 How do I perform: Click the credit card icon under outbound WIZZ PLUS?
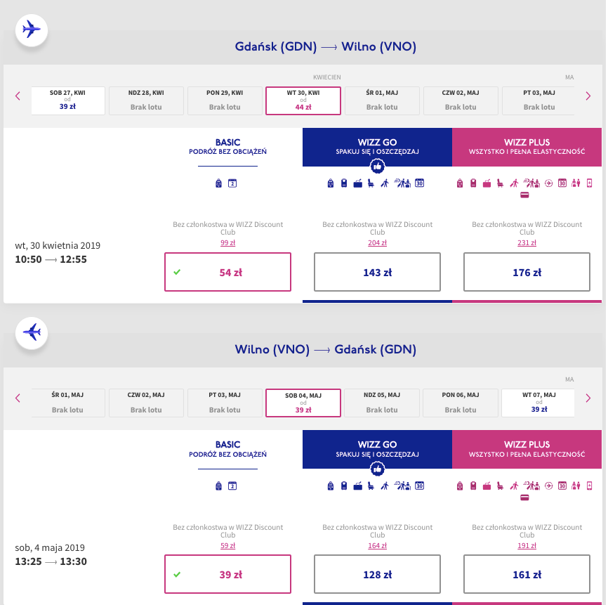pyautogui.click(x=524, y=195)
